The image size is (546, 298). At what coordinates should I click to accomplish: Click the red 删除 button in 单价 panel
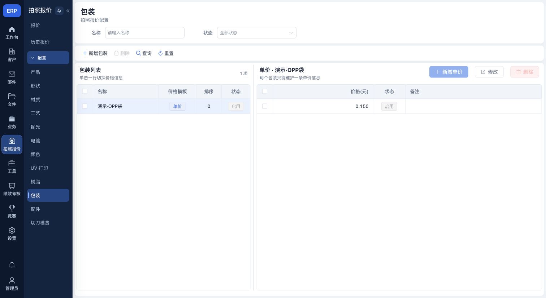point(524,72)
